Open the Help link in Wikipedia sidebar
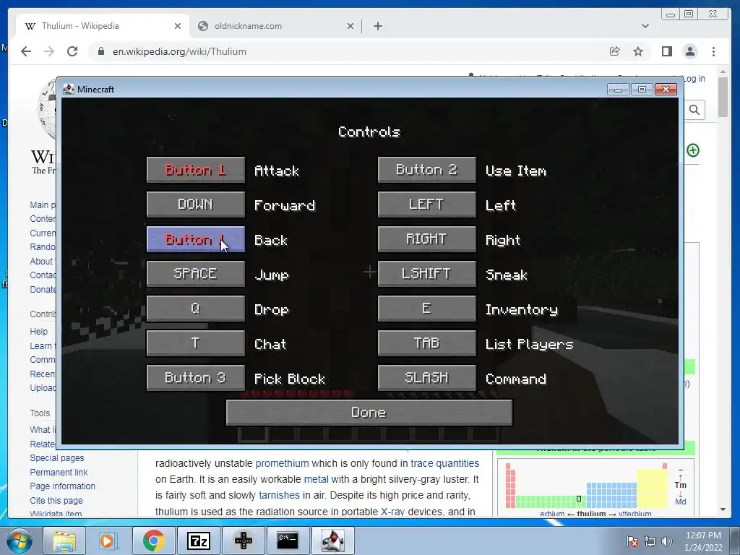The height and width of the screenshot is (555, 740). click(x=39, y=331)
